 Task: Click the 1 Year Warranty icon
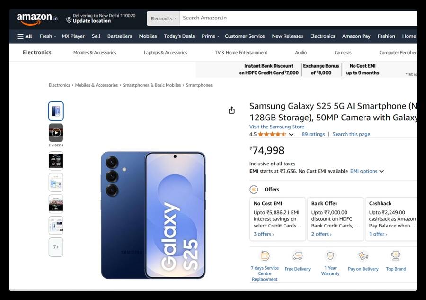click(x=330, y=256)
